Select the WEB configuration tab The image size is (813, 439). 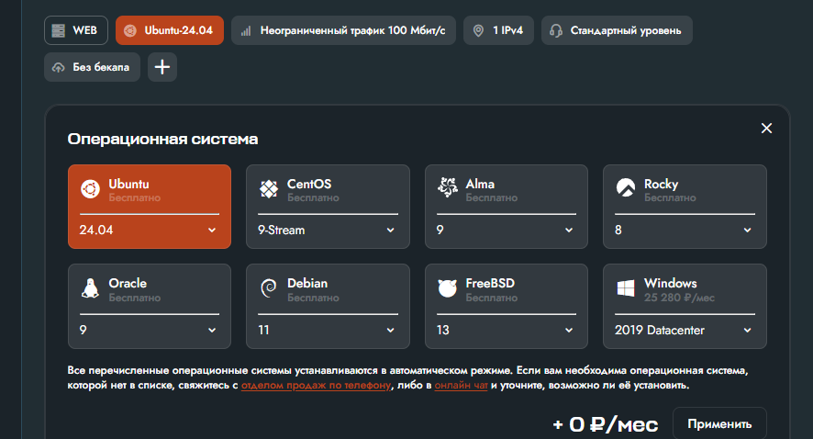[x=76, y=30]
